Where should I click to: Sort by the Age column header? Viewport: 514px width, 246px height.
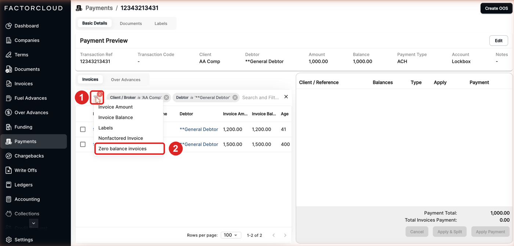tap(285, 114)
